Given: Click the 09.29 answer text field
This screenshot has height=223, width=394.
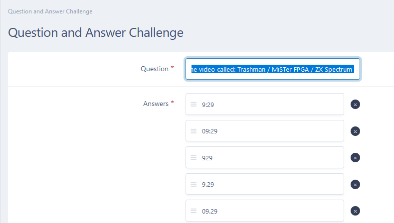Looking at the screenshot, I should (x=265, y=211).
